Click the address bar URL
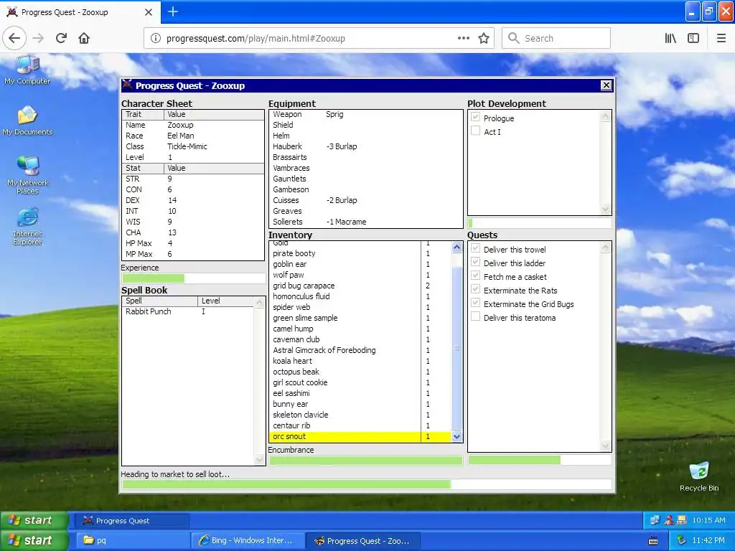The width and height of the screenshot is (735, 551). point(256,38)
